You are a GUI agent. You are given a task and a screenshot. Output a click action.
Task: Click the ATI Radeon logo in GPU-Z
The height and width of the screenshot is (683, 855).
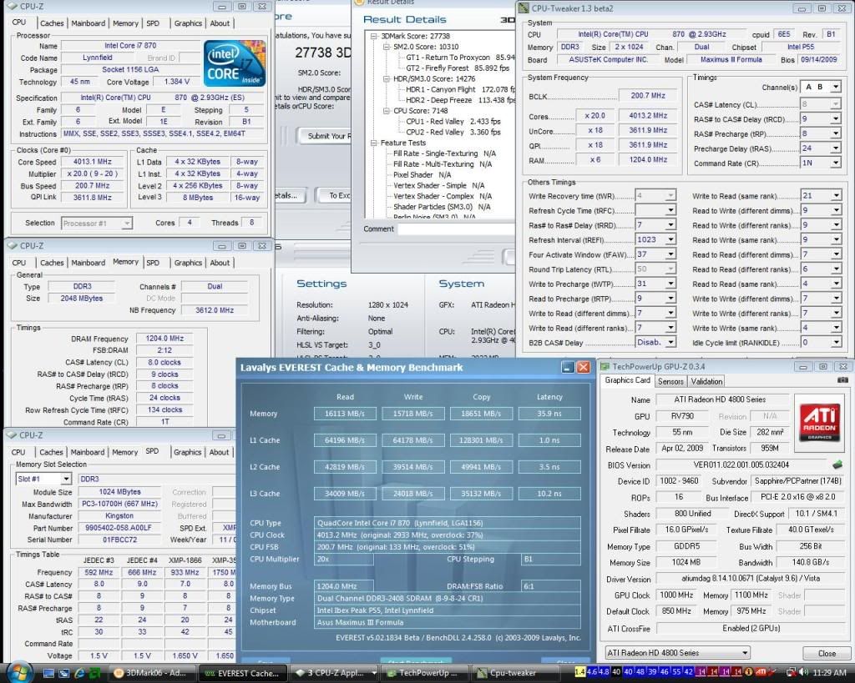point(820,423)
